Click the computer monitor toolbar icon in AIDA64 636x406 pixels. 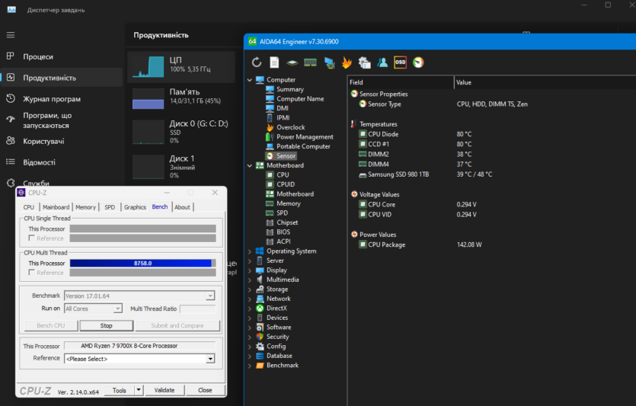329,62
